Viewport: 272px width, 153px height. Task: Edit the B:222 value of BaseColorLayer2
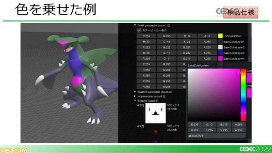tap(187, 47)
